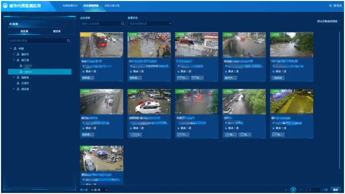Select the 按任务 tab in 分类 panel
345x194 pixels.
57,31
